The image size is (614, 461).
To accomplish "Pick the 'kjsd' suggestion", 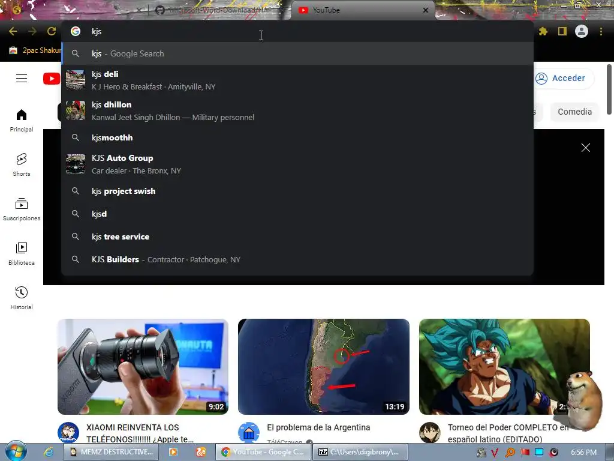I will tap(297, 214).
